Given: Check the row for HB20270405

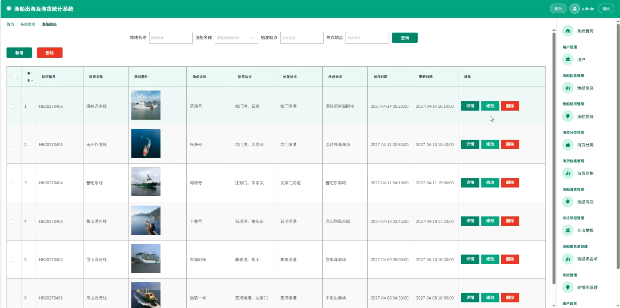Looking at the screenshot, I should click(x=12, y=145).
